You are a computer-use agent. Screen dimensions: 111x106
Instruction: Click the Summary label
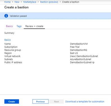pos(9,33)
